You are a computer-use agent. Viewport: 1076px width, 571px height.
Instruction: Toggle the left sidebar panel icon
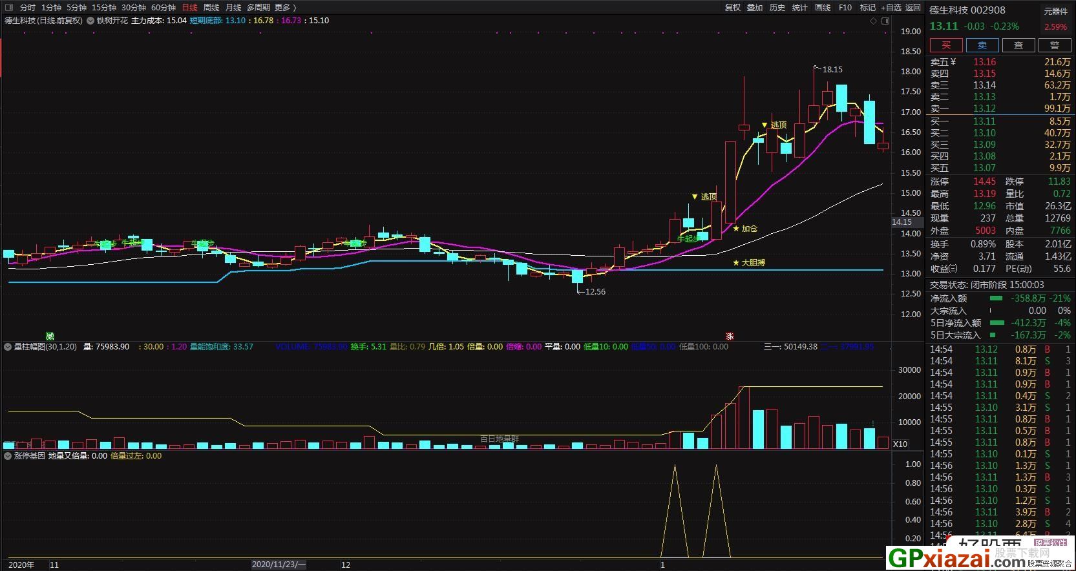[x=9, y=8]
